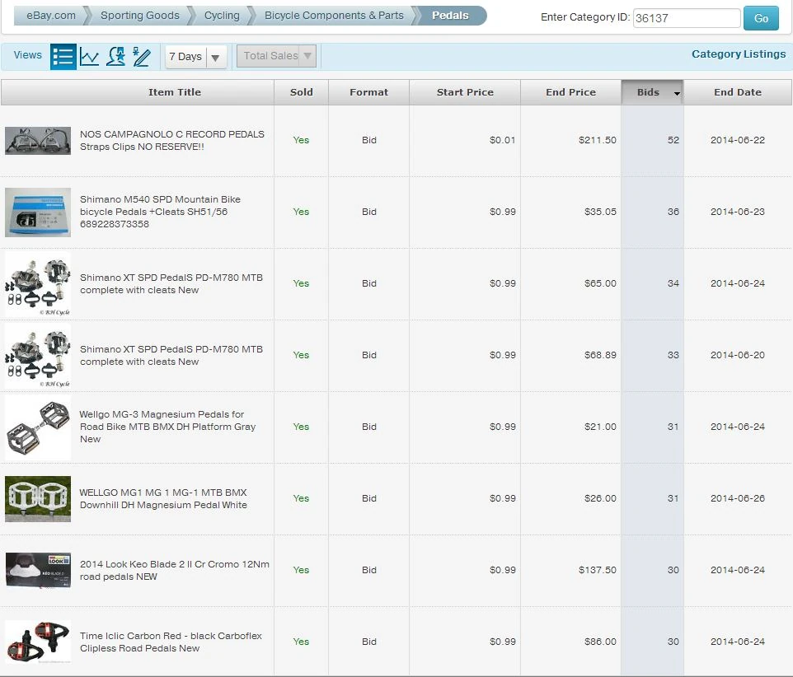Click the Go button

tap(761, 18)
